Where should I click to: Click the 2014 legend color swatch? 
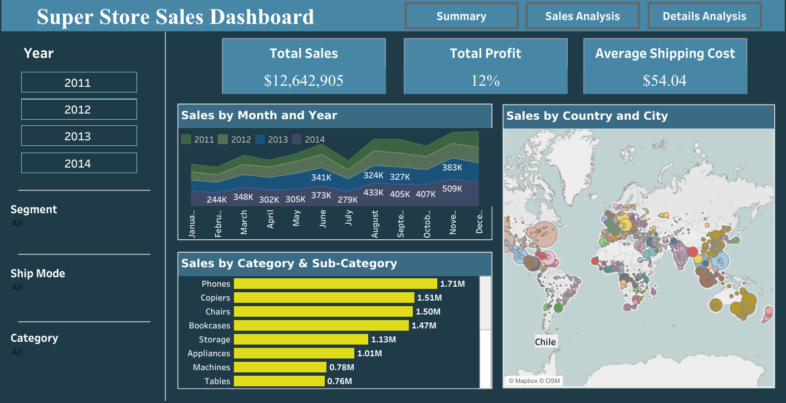click(x=297, y=140)
